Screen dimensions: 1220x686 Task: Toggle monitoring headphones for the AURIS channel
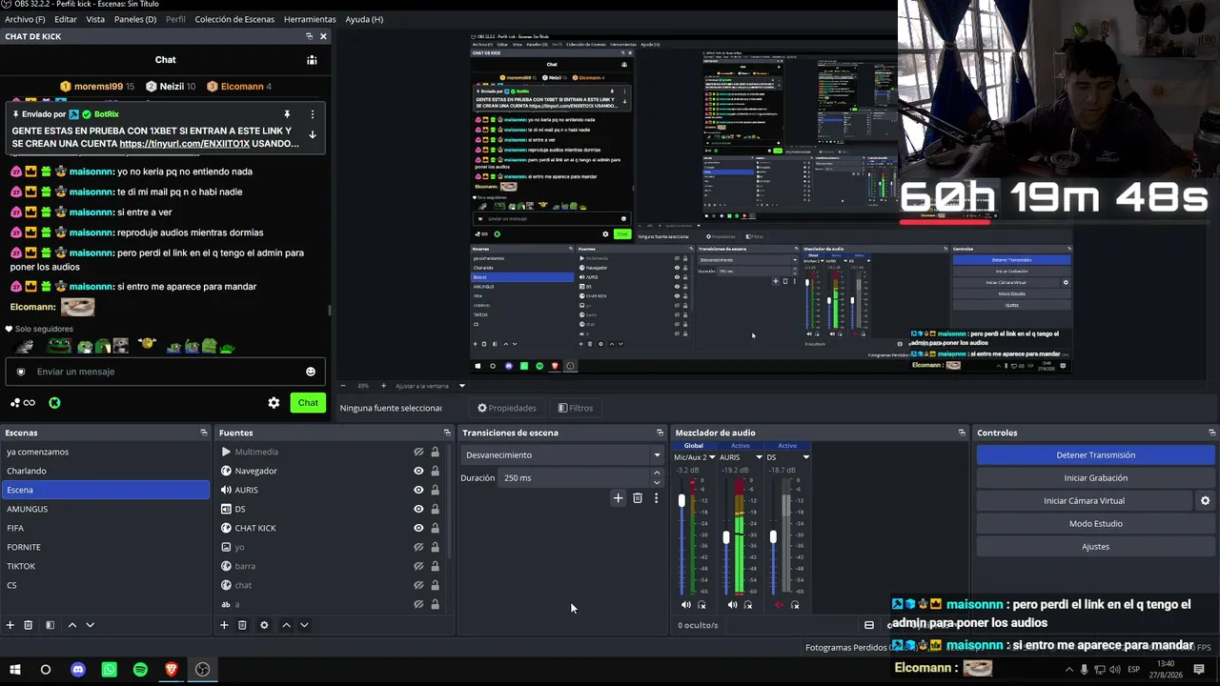tap(748, 604)
